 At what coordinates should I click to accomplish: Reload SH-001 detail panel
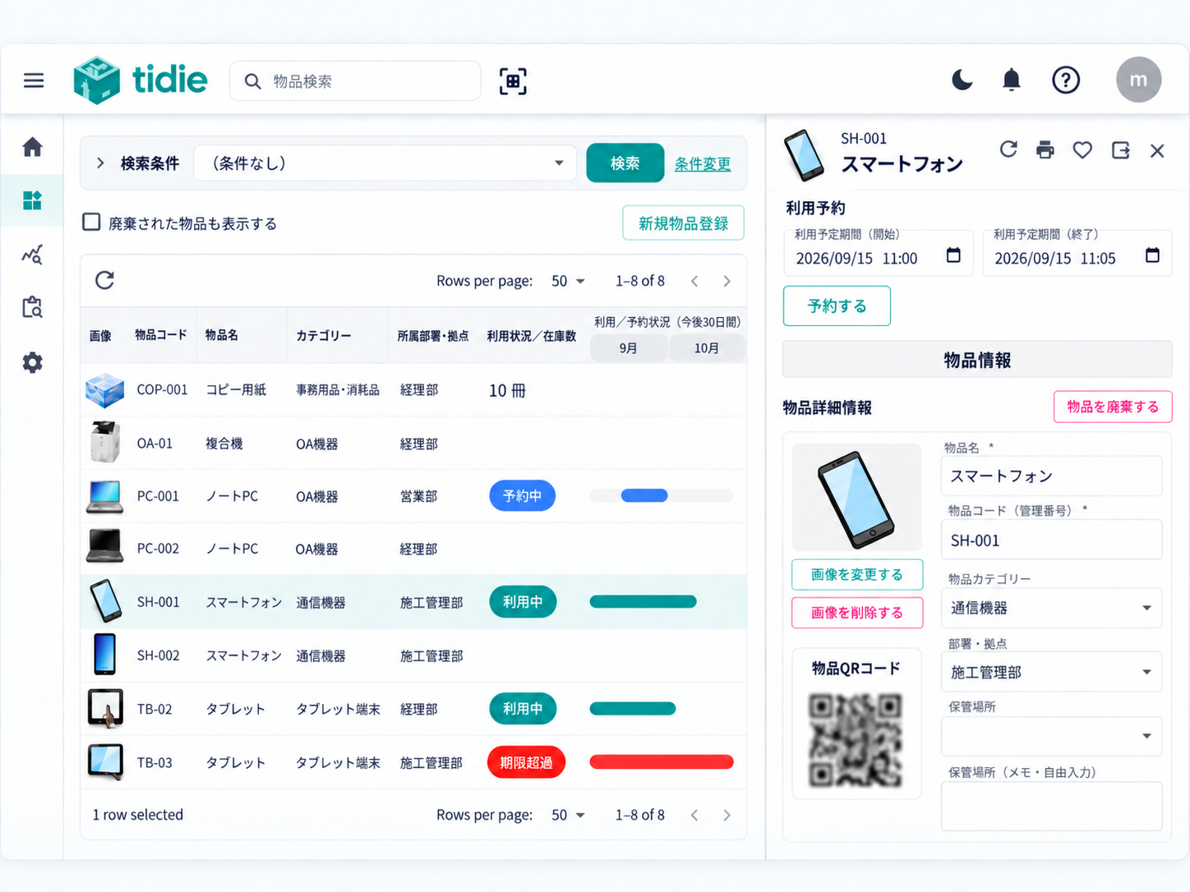[x=1008, y=149]
